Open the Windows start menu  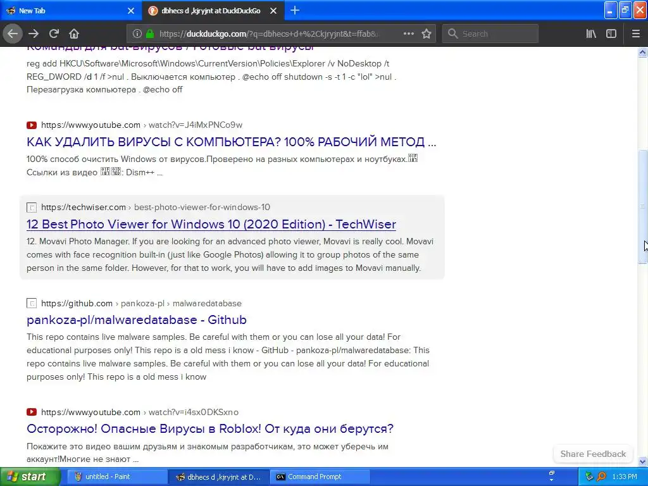click(30, 477)
